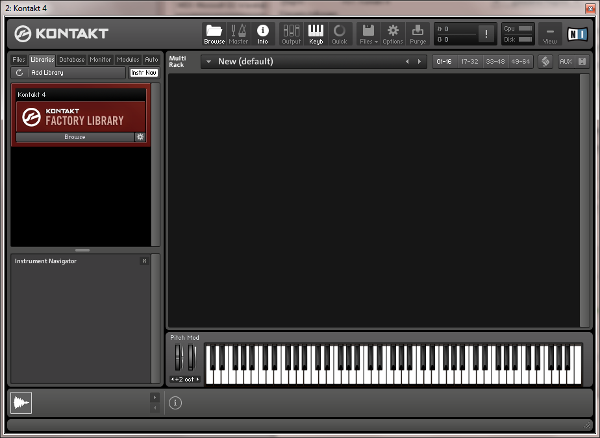
Task: Toggle the Instr Nav button
Action: click(144, 73)
